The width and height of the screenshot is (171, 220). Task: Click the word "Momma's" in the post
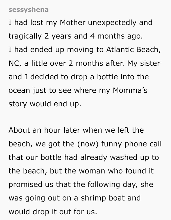pyautogui.click(x=130, y=90)
